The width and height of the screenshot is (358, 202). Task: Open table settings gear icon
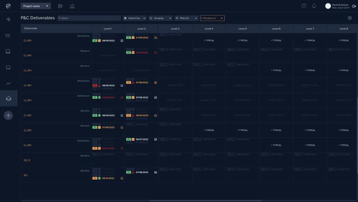point(349,18)
